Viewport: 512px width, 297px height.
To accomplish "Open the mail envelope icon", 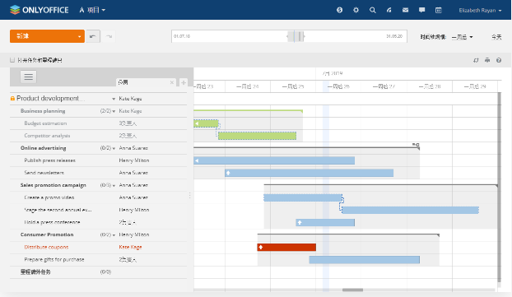I will click(x=405, y=10).
